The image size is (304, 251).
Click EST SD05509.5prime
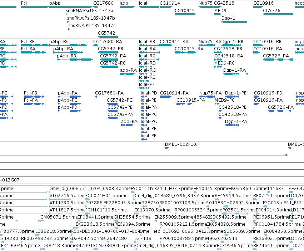pyautogui.click(x=242, y=231)
